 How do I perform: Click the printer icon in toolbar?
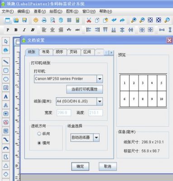tap(44, 20)
